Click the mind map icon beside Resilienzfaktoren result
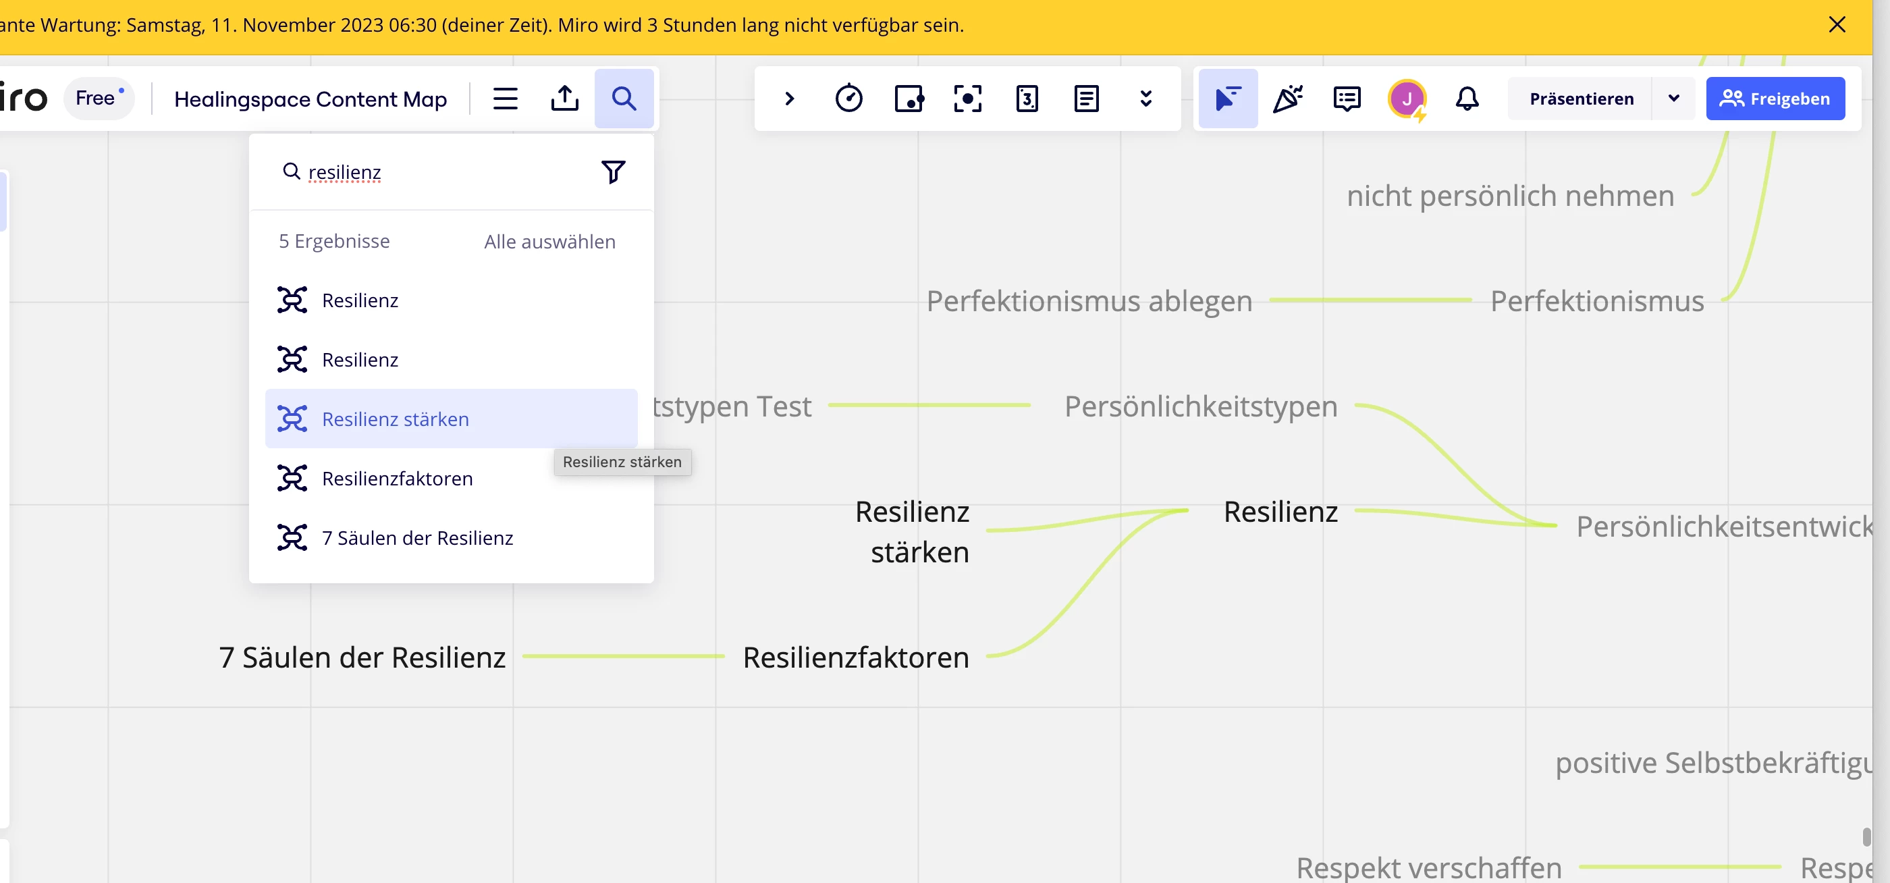Viewport: 1890px width, 883px height. [x=292, y=479]
